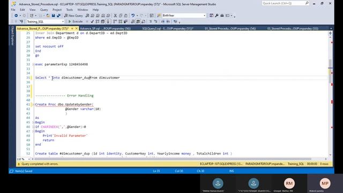Click the Copy icon in toolbar
The image size is (343, 193).
(121, 16)
